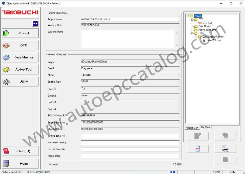
Task: Click the Hourmeter reading input field
Action: pyautogui.click(x=130, y=143)
